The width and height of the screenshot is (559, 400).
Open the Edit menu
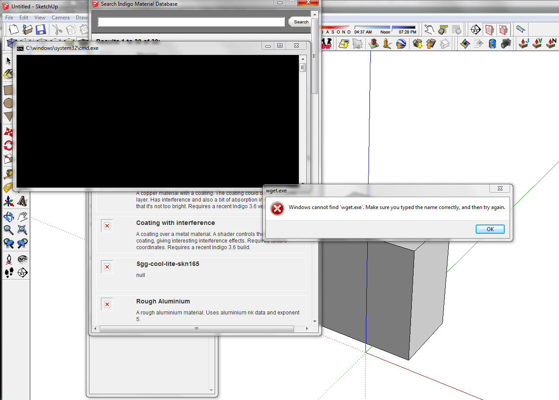(24, 18)
